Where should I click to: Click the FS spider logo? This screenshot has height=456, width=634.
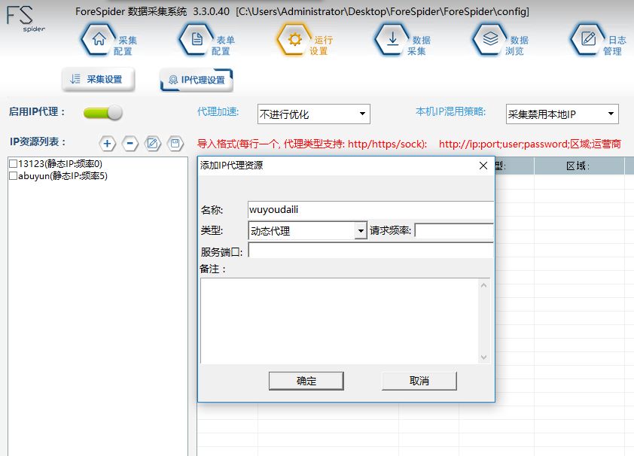point(26,19)
